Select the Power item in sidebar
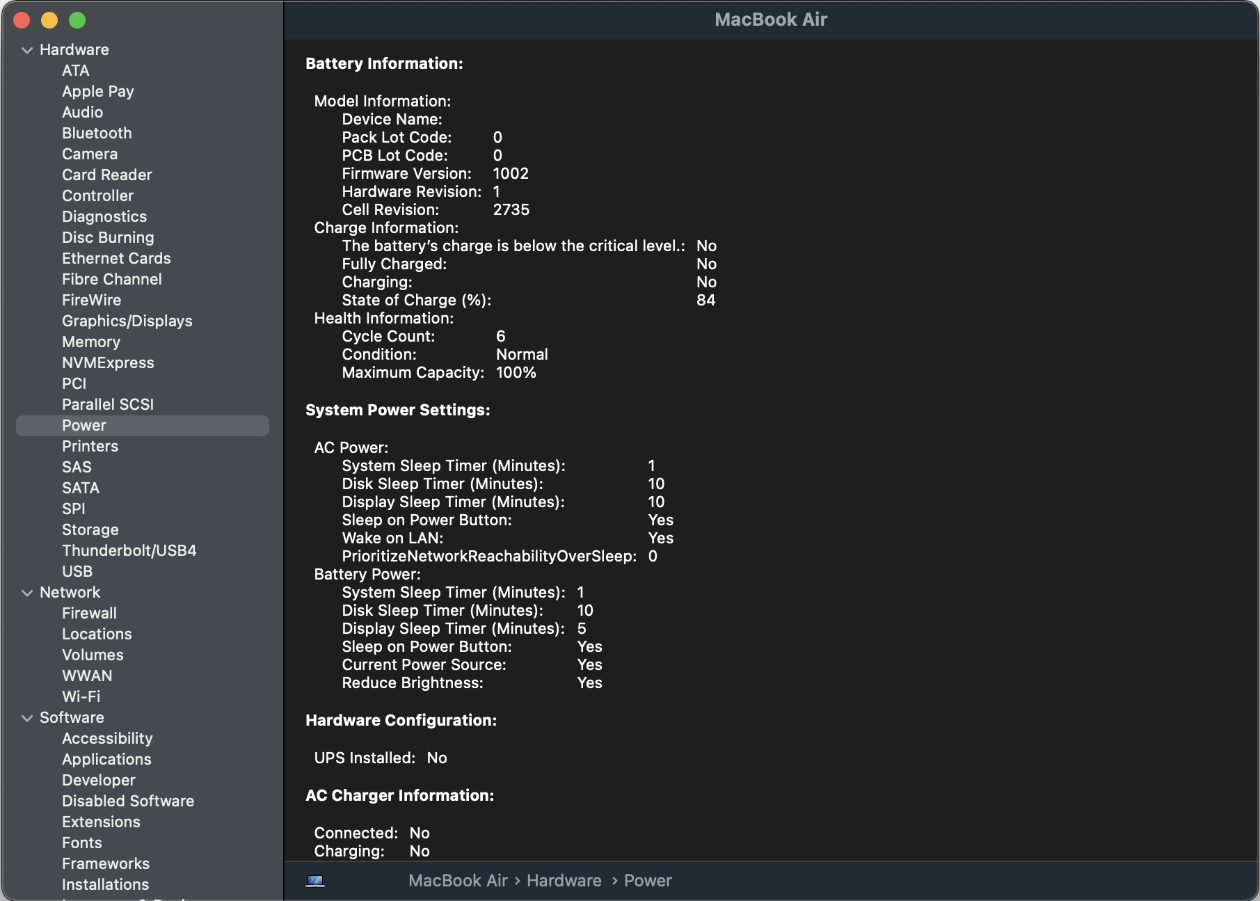 pos(84,425)
